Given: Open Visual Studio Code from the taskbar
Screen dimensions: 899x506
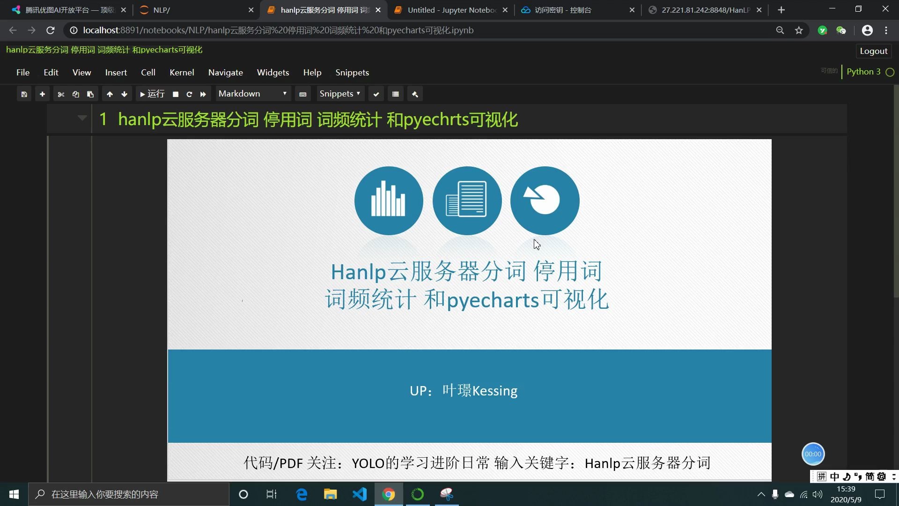Looking at the screenshot, I should [x=360, y=494].
